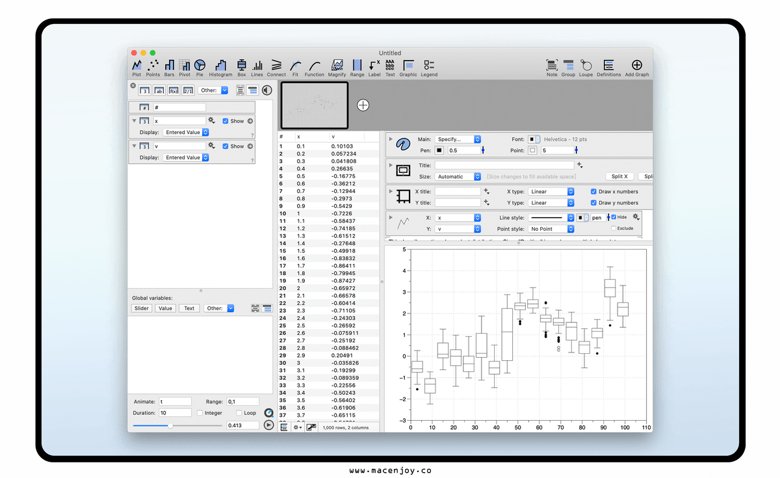Open the Line style dropdown
The height and width of the screenshot is (478, 780).
551,218
